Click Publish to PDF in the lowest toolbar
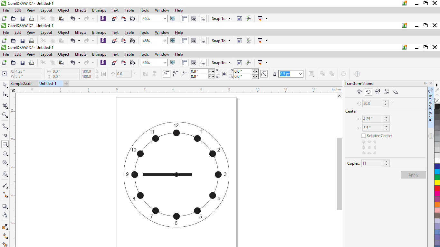 coord(132,63)
